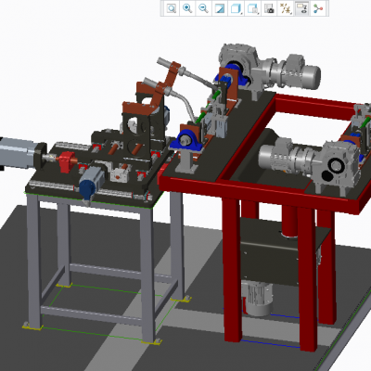Select the Zoom In magnifier tool
Image resolution: width=371 pixels, height=371 pixels.
[187, 8]
